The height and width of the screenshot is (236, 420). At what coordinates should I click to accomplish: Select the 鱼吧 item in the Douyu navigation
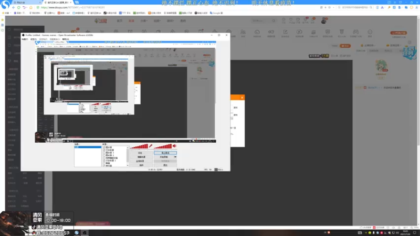pyautogui.click(x=183, y=20)
